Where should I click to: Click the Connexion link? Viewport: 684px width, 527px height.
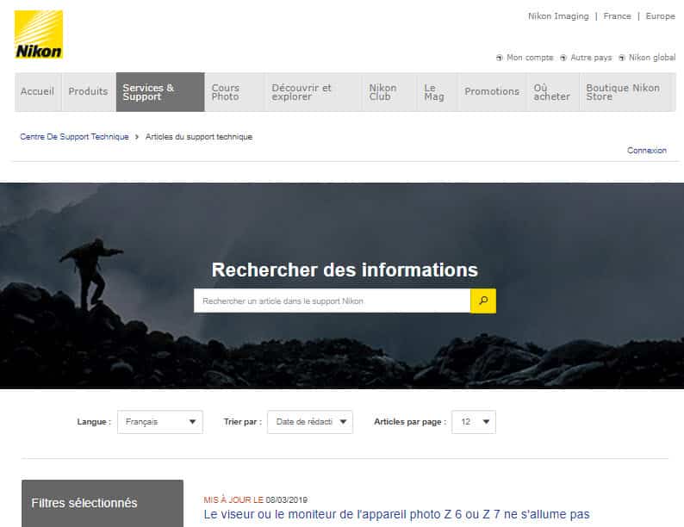pyautogui.click(x=646, y=151)
